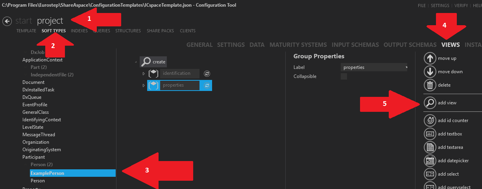Click refresh icon beside properties
This screenshot has height=189, width=482.
pos(207,85)
